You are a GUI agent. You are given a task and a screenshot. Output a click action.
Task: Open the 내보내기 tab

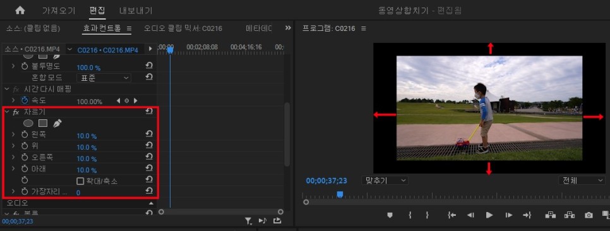[136, 11]
